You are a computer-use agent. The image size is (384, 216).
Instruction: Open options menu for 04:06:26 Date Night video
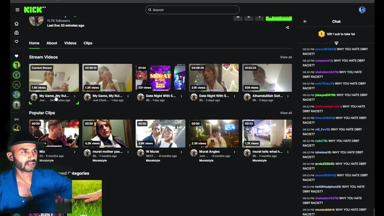(235, 96)
